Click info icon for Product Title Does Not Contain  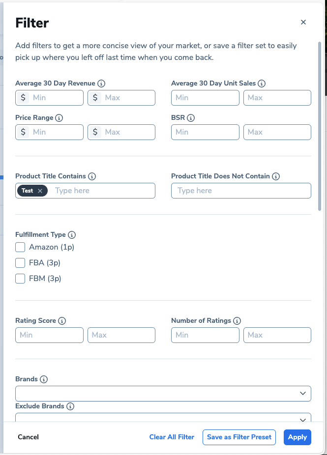pos(276,176)
